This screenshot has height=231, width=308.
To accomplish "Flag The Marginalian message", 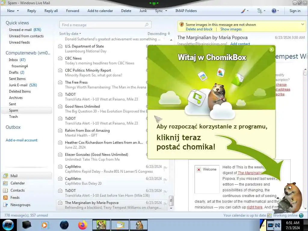I will pos(165,204).
